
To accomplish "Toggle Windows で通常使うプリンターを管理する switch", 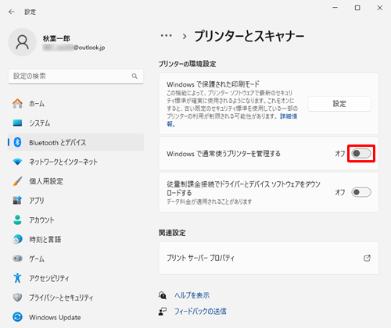I will point(361,154).
